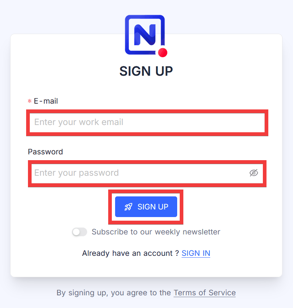Screen dimensions: 293x308
Task: Click the "Enter your password" placeholder text
Action: [x=77, y=173]
